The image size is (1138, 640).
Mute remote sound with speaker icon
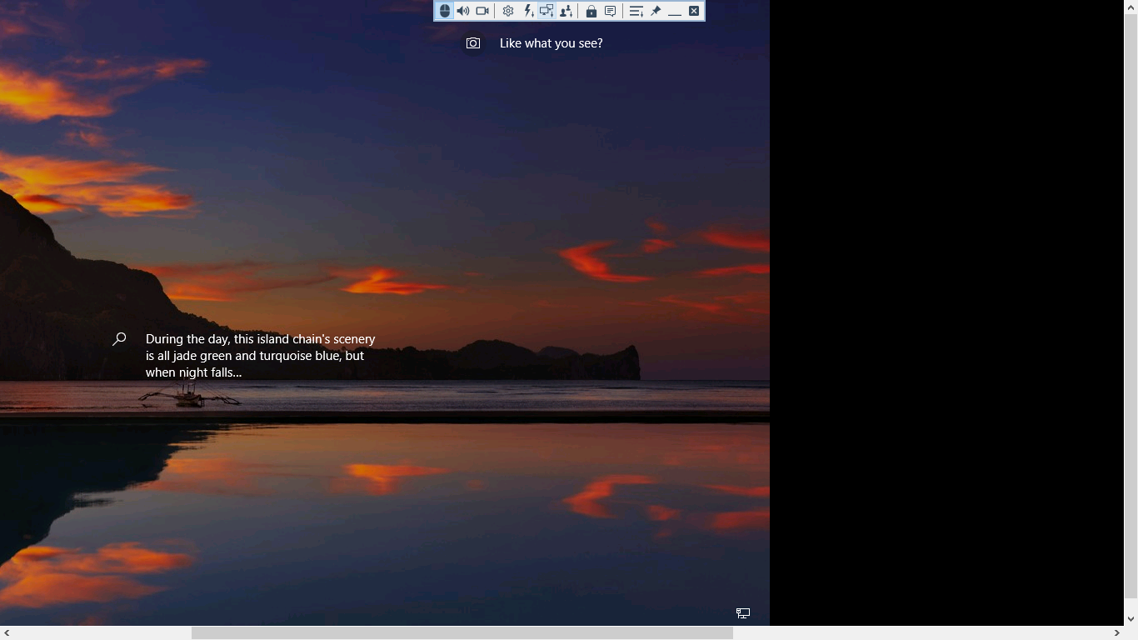pos(463,11)
